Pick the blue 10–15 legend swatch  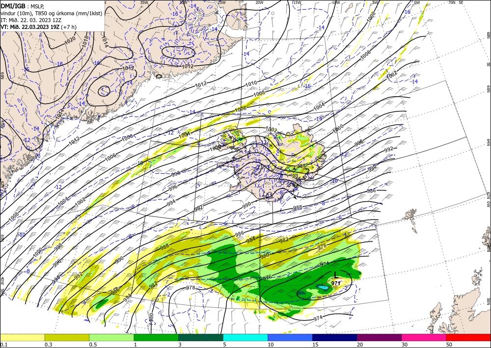click(x=290, y=337)
